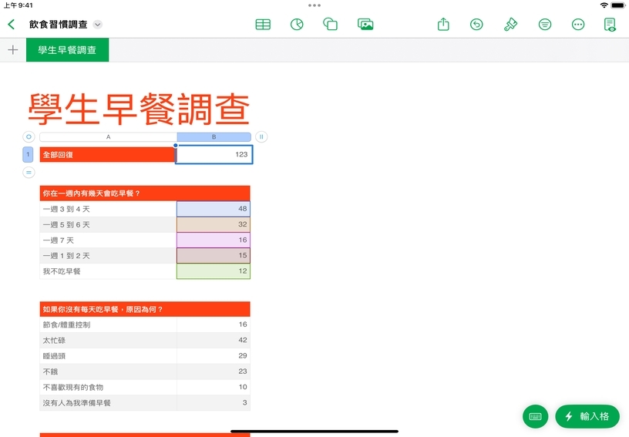
Task: Select column B header
Action: pos(214,137)
